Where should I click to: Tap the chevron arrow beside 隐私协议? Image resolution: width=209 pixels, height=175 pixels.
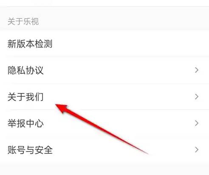pos(197,70)
